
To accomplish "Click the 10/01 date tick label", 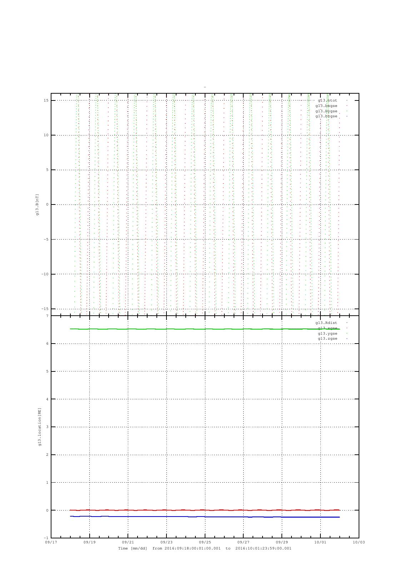I will tap(320, 542).
